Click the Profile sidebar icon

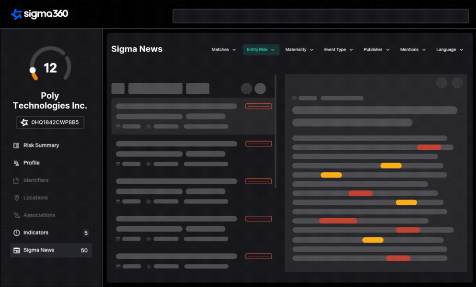(x=16, y=163)
